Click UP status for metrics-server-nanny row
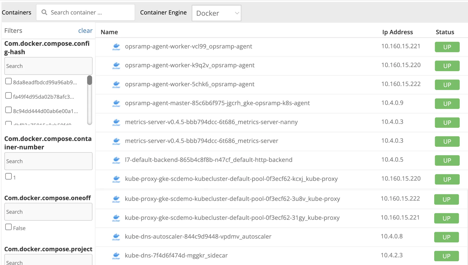Screen dimensions: 468x265 coord(447,123)
